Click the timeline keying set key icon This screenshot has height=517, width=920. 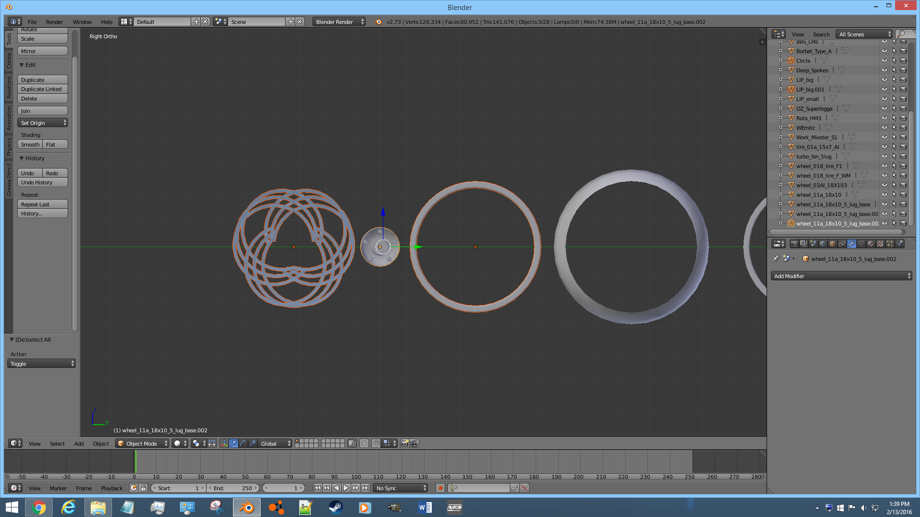coord(453,488)
